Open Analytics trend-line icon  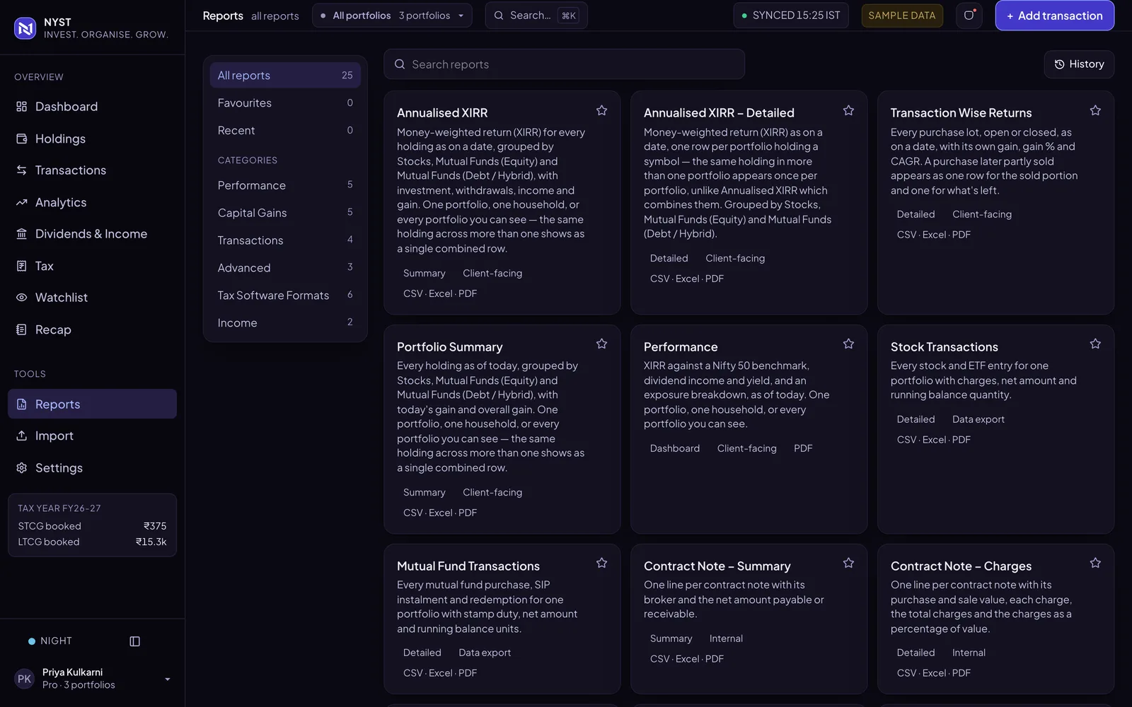click(x=22, y=202)
